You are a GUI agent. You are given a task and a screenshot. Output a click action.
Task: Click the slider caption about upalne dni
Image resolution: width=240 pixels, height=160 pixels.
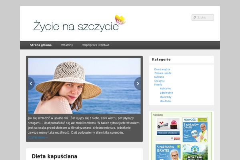(84, 125)
